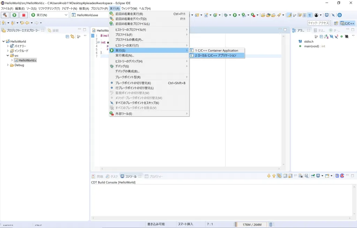The width and height of the screenshot is (357, 228).
Task: Switch to the 問題 tab in bottom panel
Action: pos(98,176)
